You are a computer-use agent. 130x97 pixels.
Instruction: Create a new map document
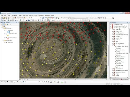[2, 18]
